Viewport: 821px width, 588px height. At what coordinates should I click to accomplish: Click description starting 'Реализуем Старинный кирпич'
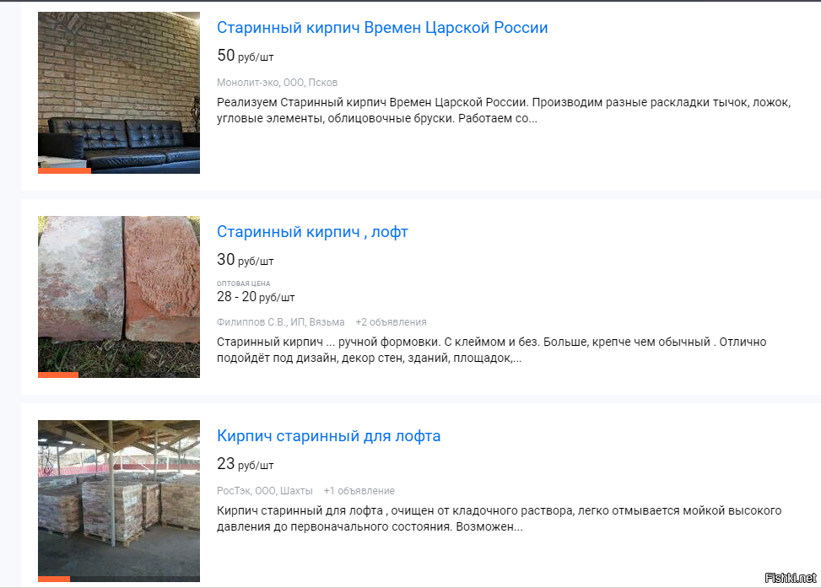[x=504, y=111]
